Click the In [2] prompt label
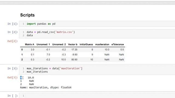This screenshot has width=175, height=98. click(13, 32)
